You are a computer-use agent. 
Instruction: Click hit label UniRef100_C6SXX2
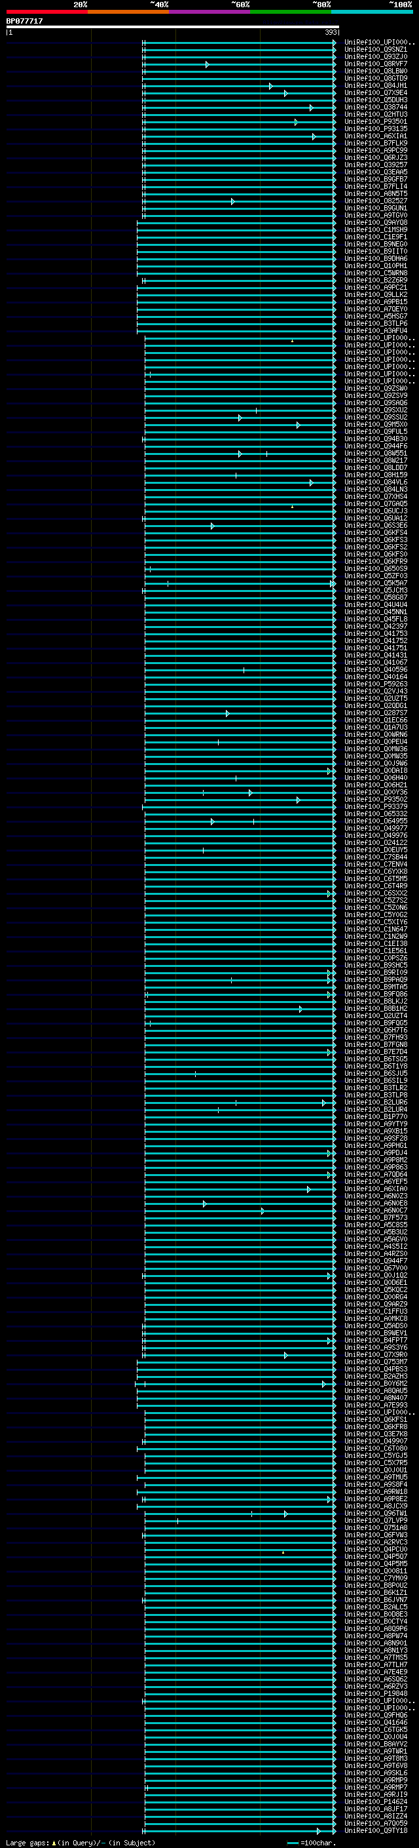(376, 894)
